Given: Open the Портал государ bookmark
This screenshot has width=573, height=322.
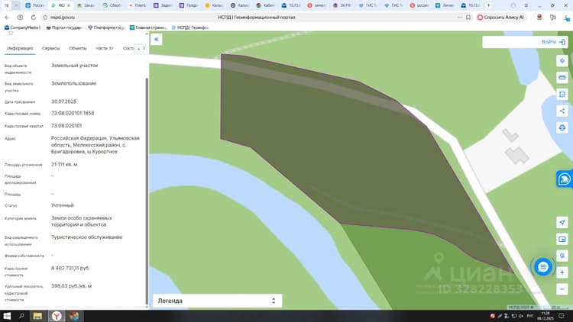Looking at the screenshot, I should coord(64,27).
